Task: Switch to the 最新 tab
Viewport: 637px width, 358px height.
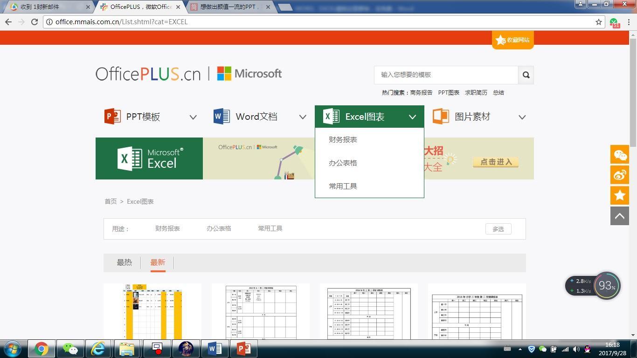Action: [158, 262]
